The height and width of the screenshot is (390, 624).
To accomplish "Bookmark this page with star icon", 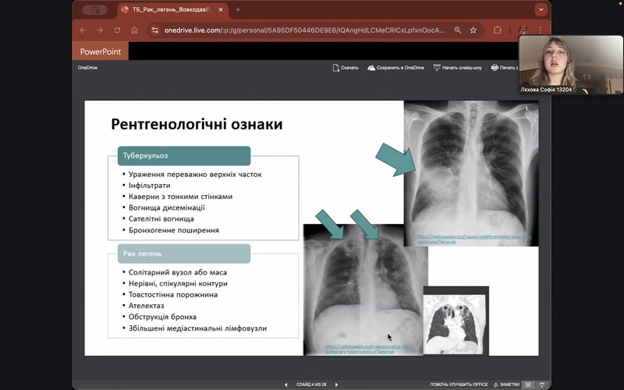I will [473, 30].
